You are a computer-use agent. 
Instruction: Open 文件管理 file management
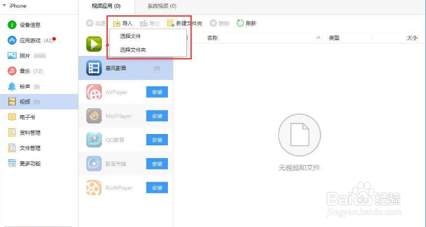pyautogui.click(x=39, y=148)
